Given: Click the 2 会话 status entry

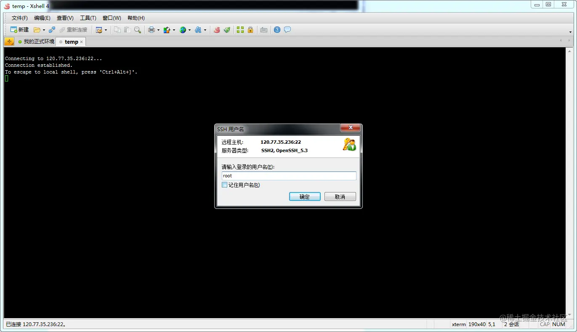Looking at the screenshot, I should tap(511, 324).
